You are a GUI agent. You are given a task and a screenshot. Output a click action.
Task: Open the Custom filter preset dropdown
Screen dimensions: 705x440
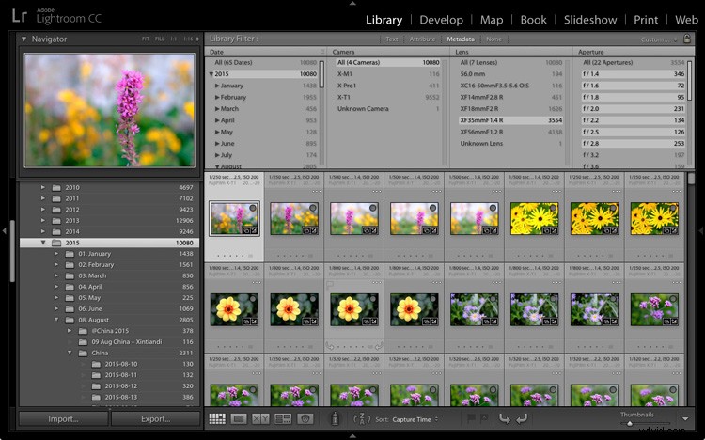coord(659,39)
